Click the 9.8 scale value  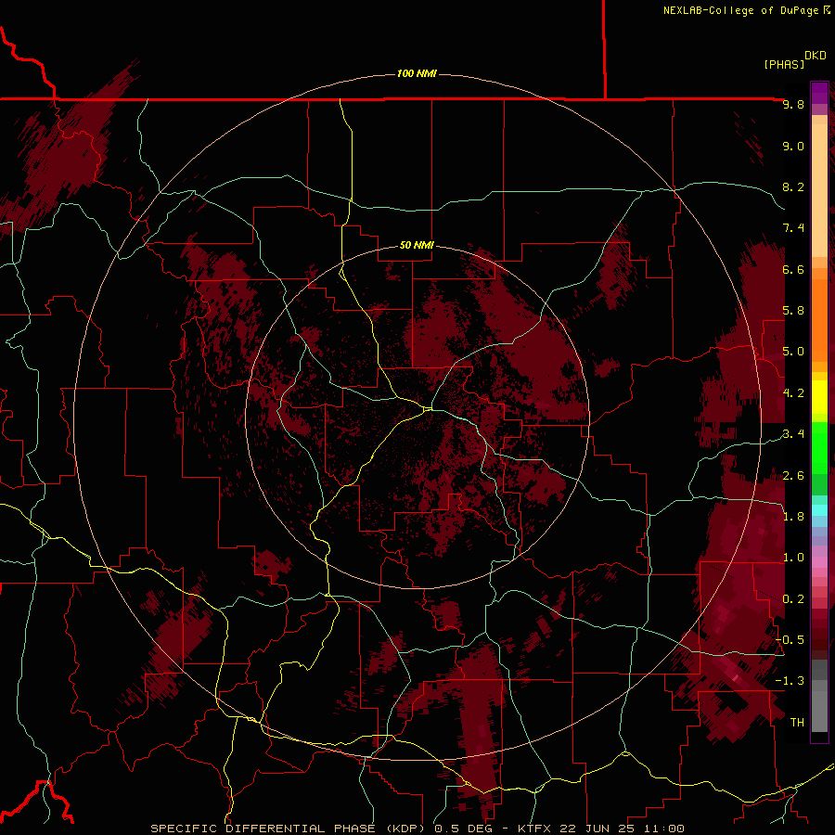pyautogui.click(x=793, y=105)
